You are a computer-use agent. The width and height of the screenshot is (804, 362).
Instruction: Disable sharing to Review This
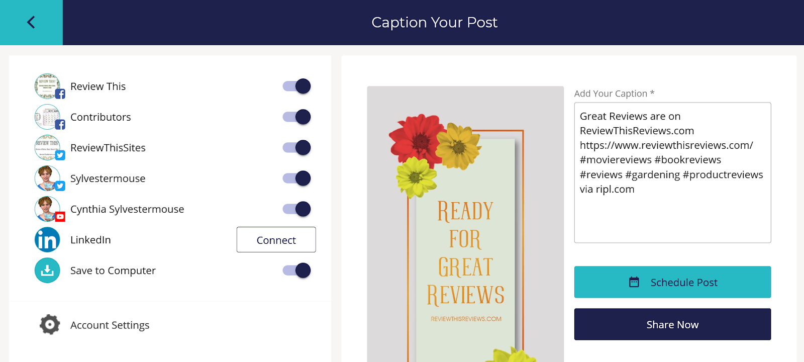296,86
